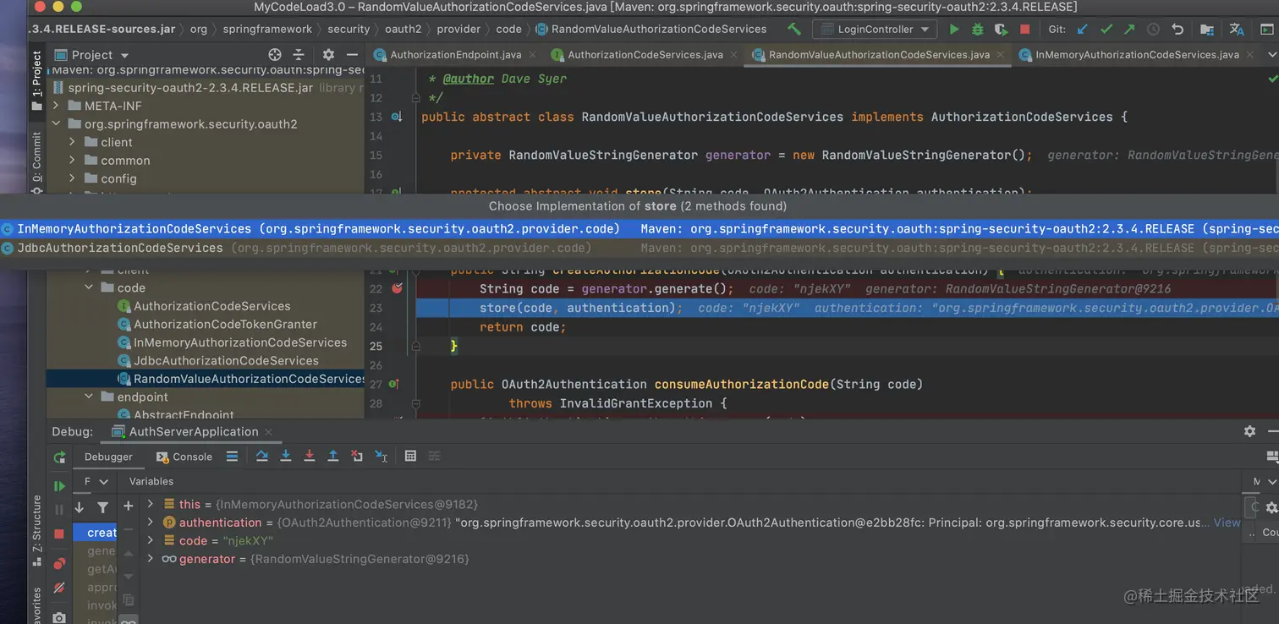The width and height of the screenshot is (1279, 624).
Task: Collapse the endpoint folder node
Action: [x=89, y=397]
